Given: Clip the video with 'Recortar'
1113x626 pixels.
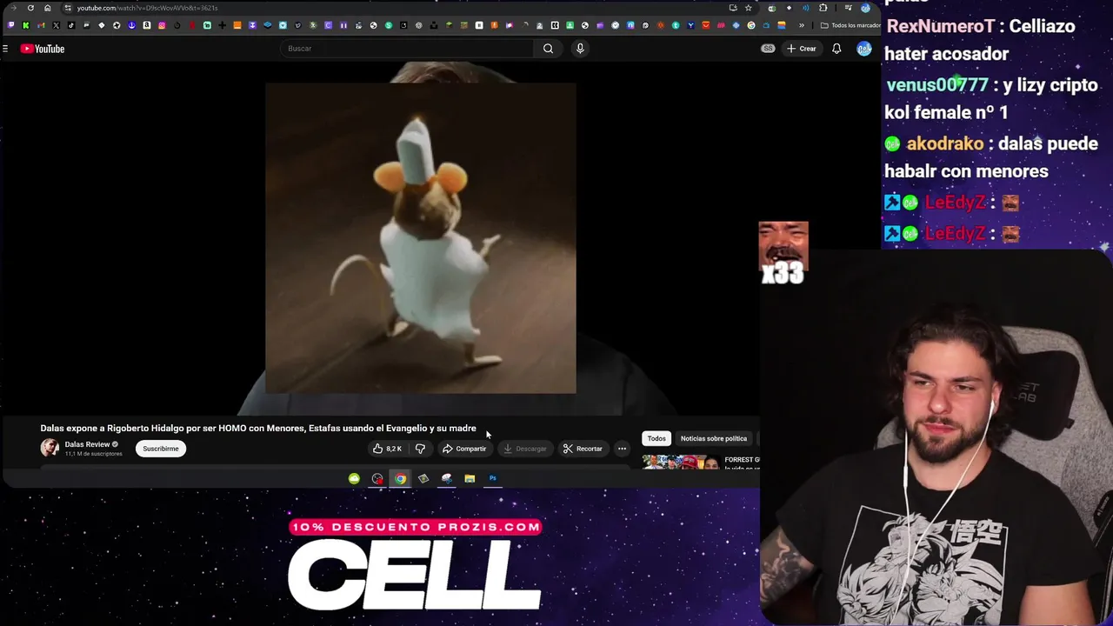Looking at the screenshot, I should 583,449.
